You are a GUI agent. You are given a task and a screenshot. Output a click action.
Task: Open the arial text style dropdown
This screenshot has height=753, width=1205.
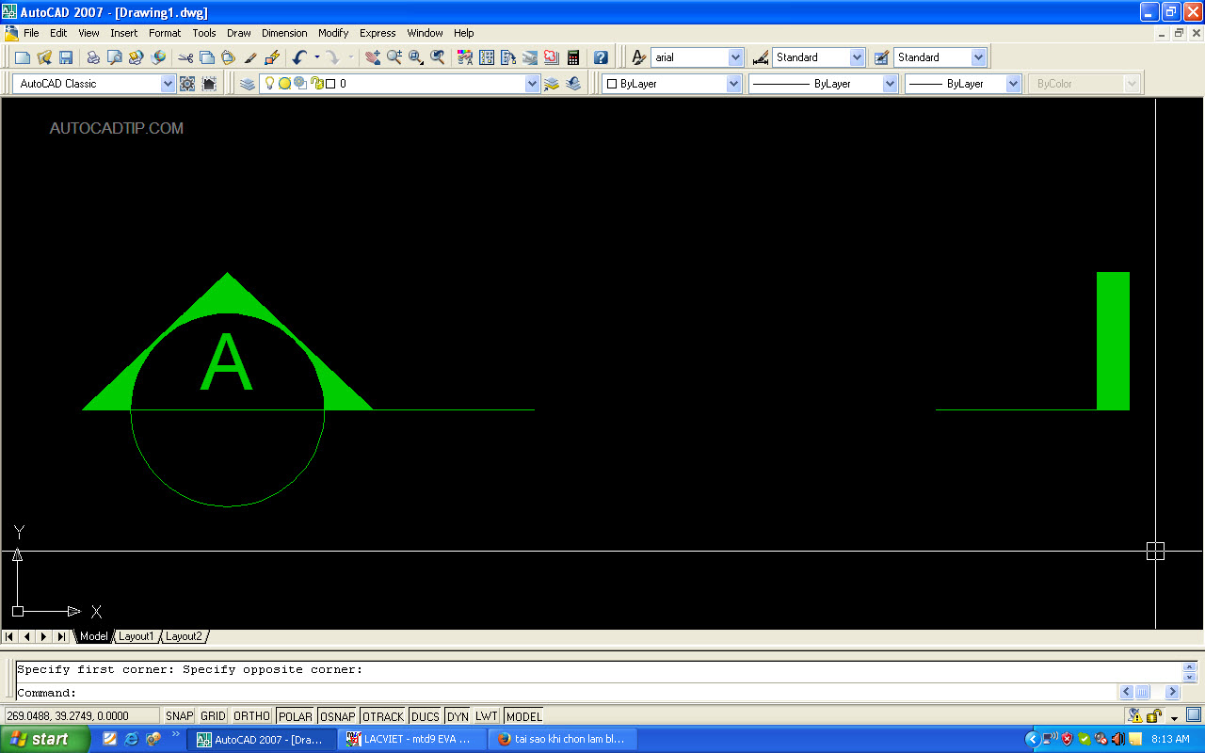[x=735, y=57]
